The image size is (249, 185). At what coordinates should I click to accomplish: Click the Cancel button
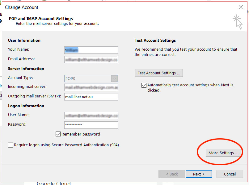click(x=230, y=174)
